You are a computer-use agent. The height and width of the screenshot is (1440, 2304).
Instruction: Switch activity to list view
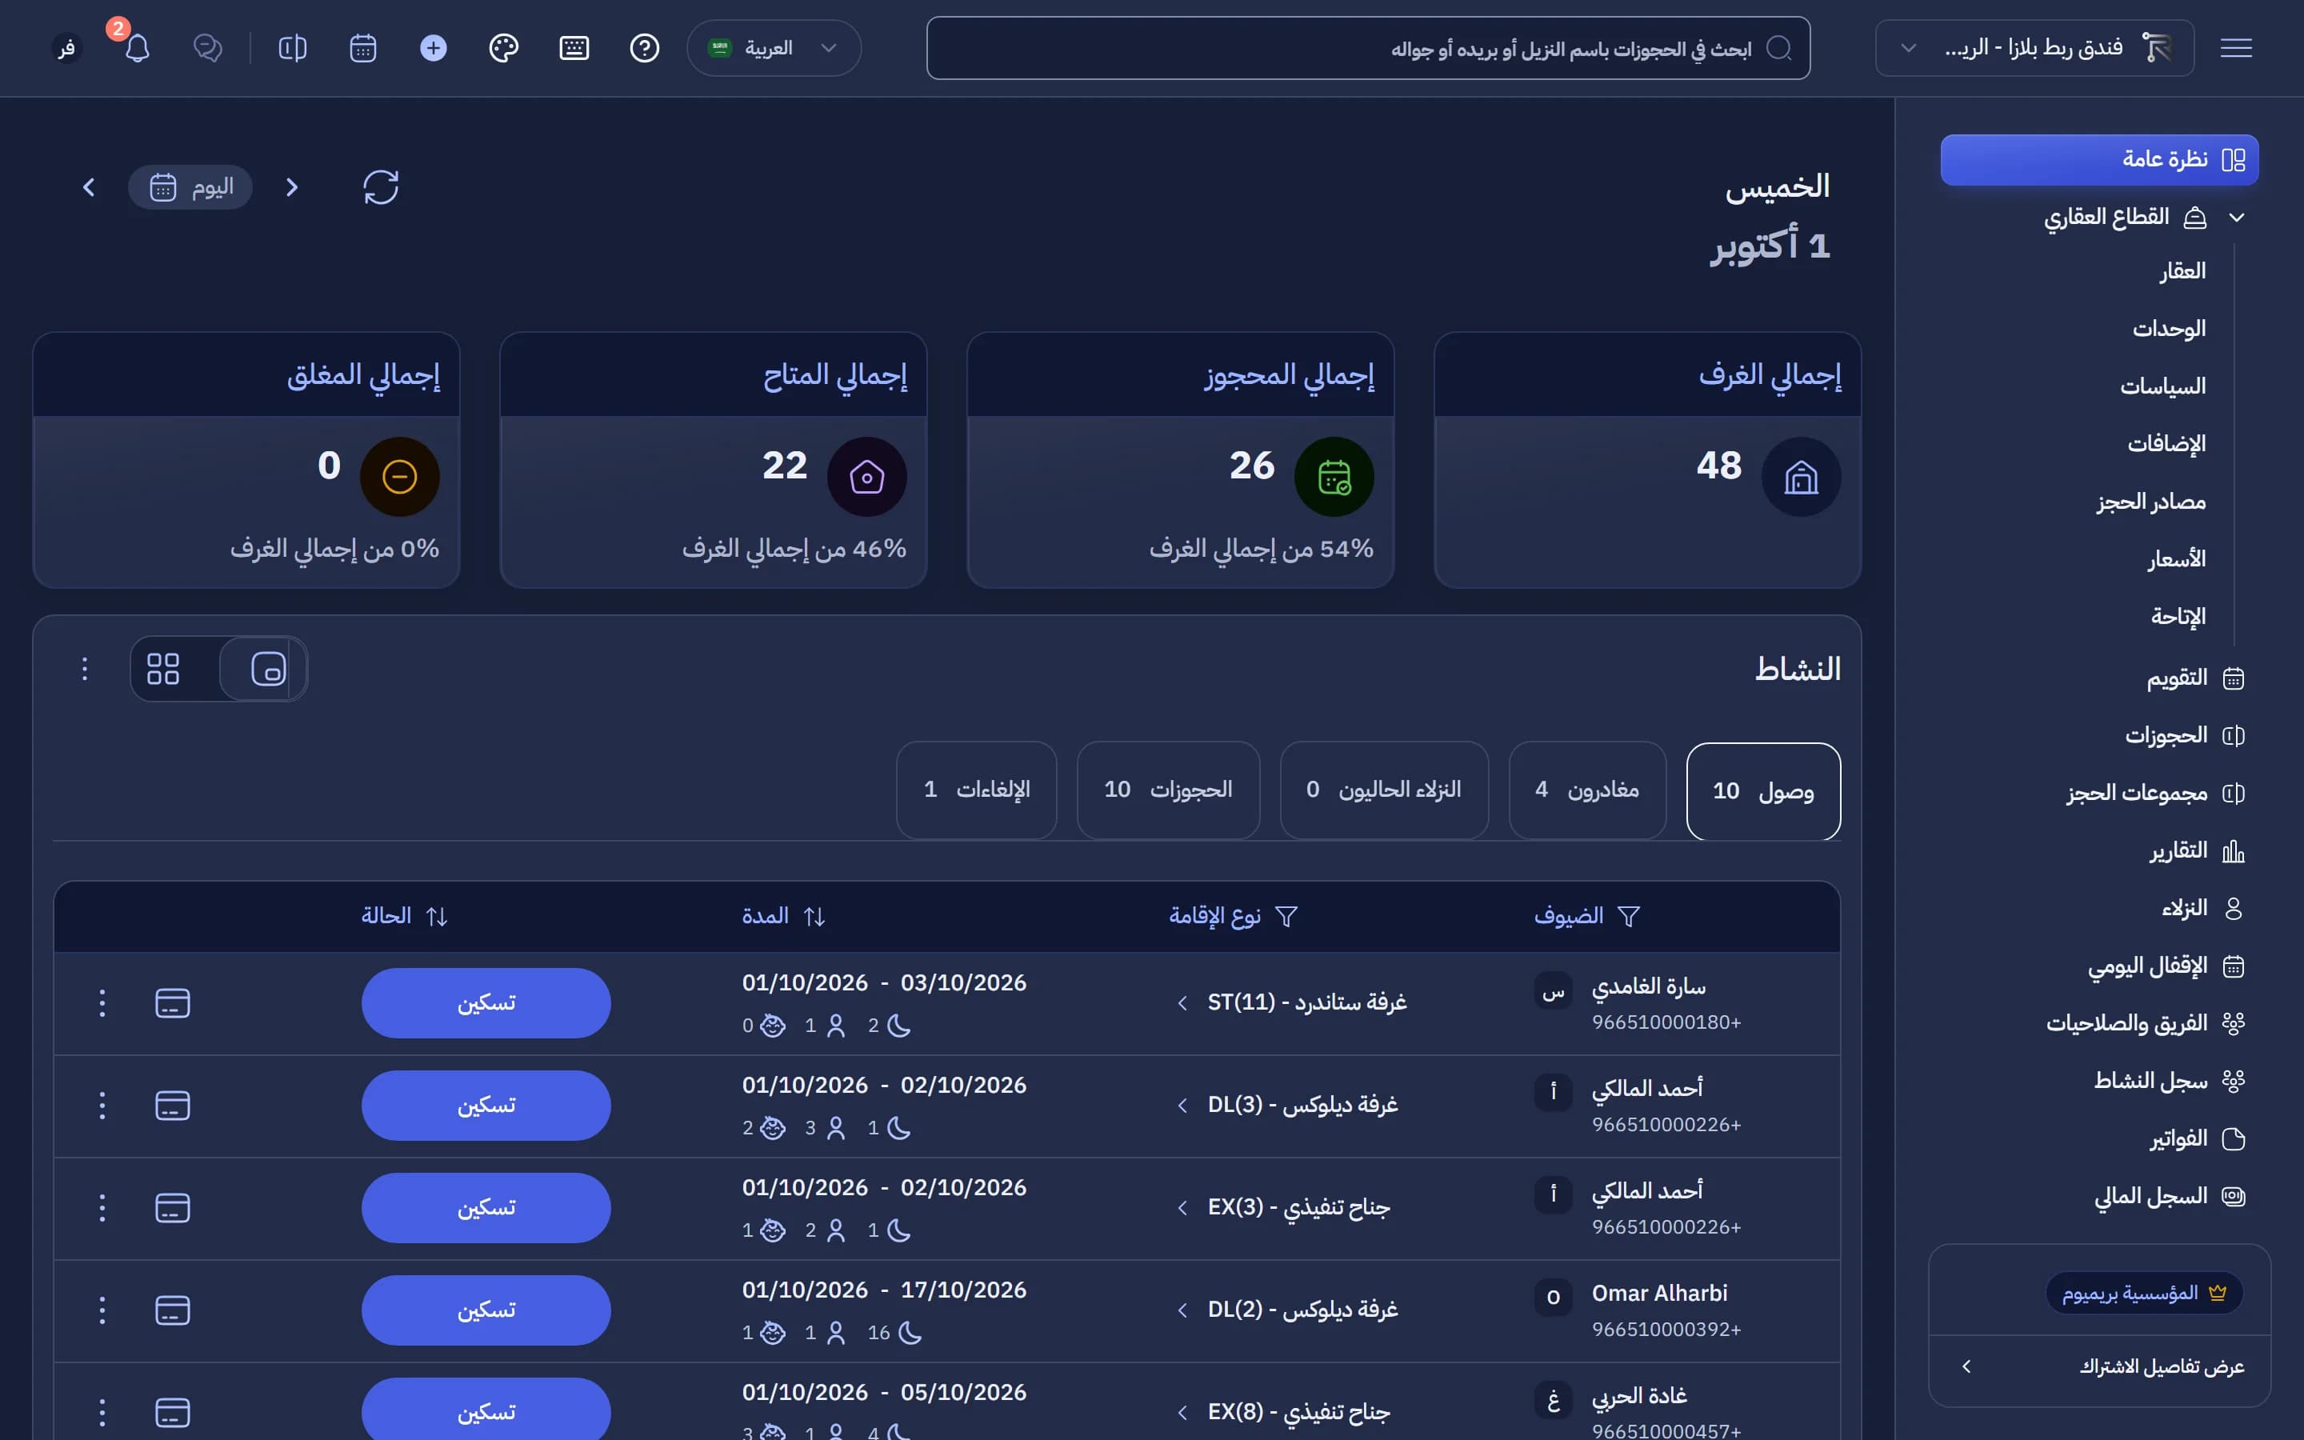(267, 669)
